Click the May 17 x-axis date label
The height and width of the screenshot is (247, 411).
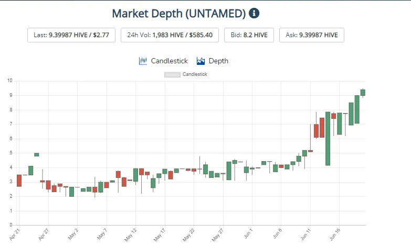coord(160,234)
